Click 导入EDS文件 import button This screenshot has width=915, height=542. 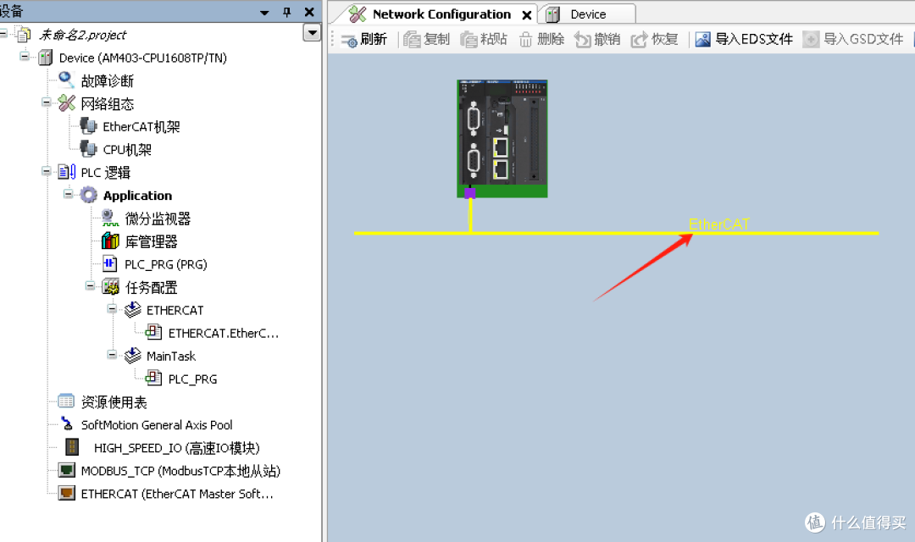click(x=744, y=39)
